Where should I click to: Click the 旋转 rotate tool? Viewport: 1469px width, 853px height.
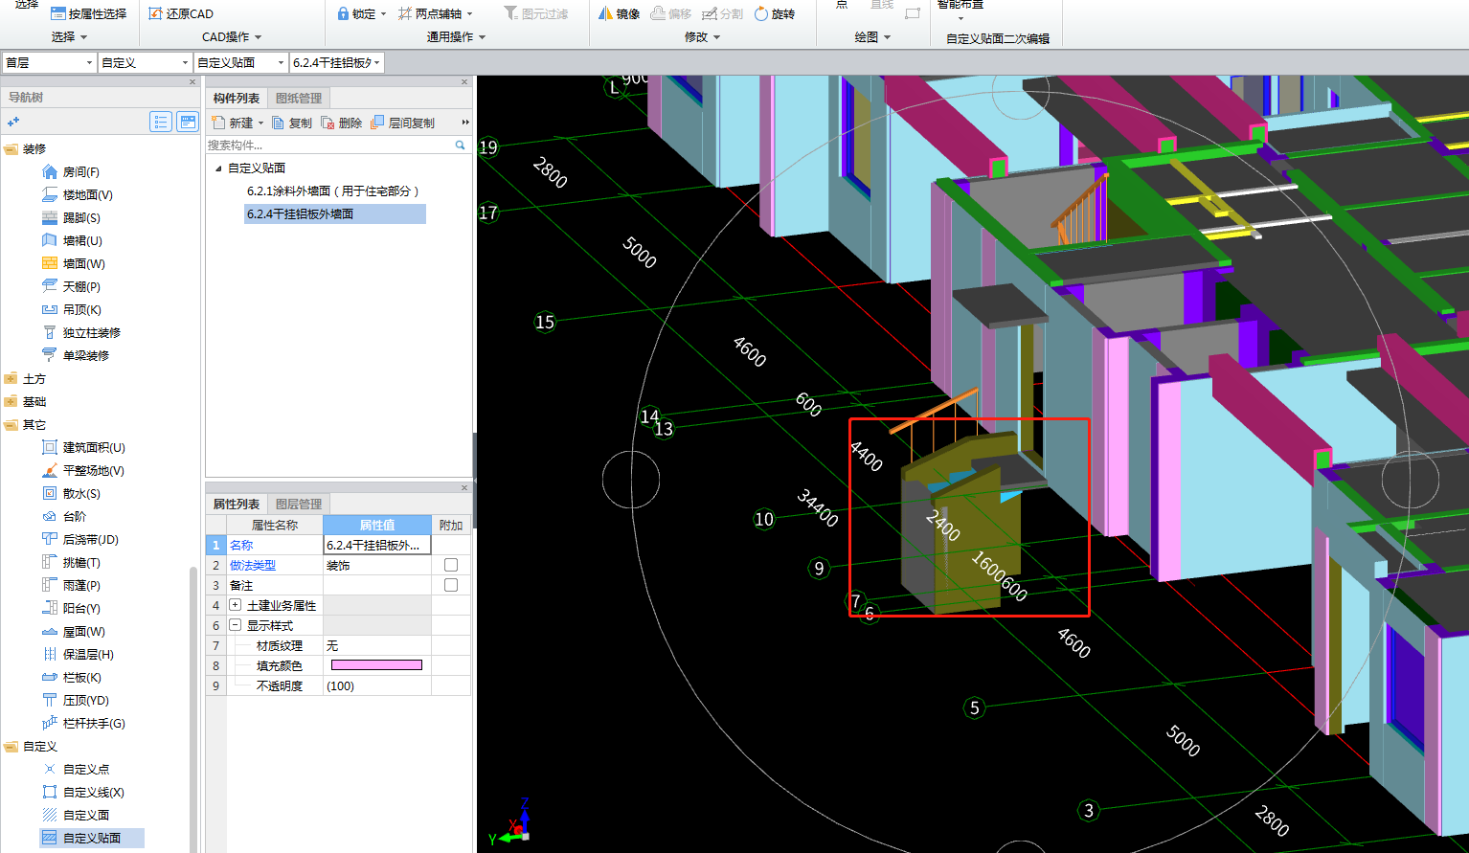pos(775,13)
